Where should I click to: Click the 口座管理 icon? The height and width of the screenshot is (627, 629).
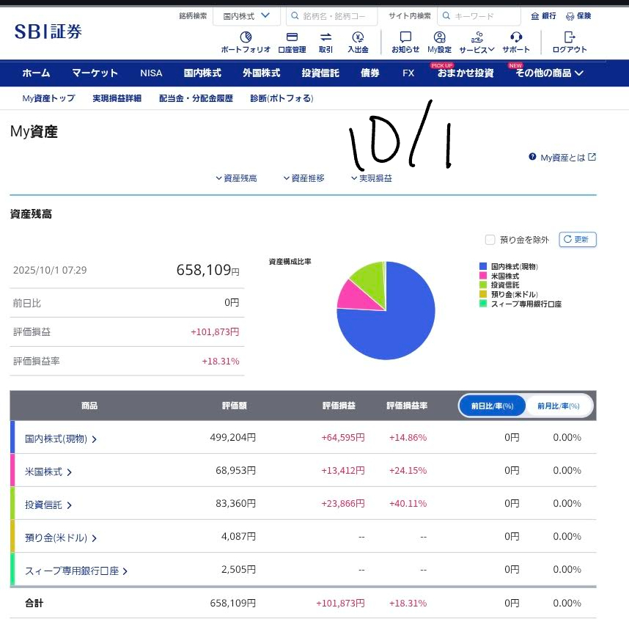(292, 37)
